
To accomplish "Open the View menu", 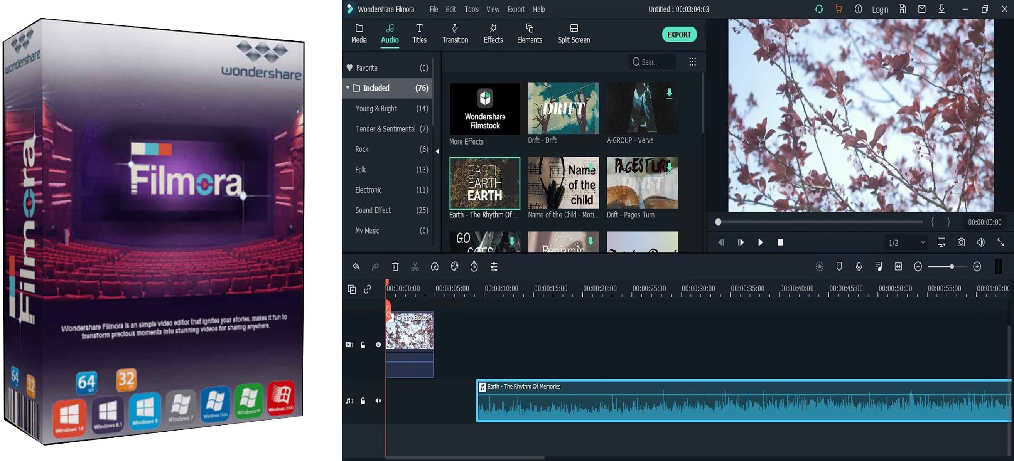I will (x=493, y=9).
